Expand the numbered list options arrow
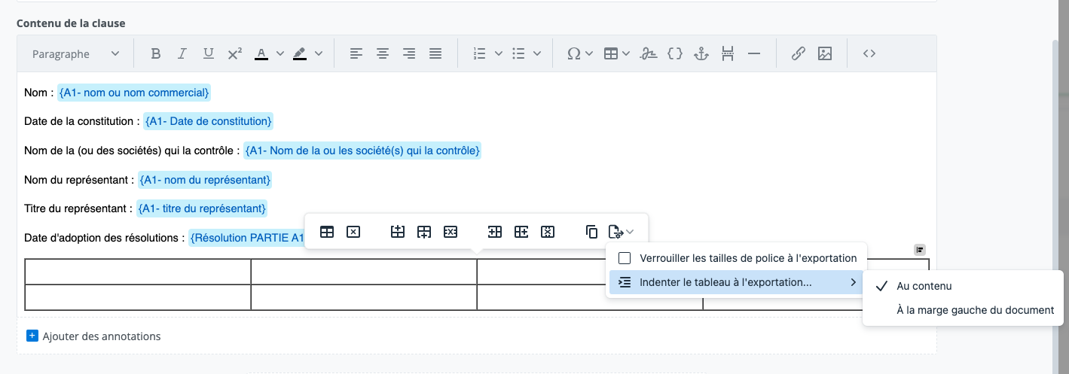The height and width of the screenshot is (374, 1069). [499, 53]
